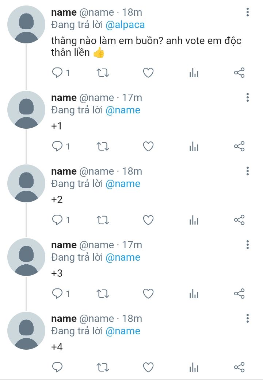The width and height of the screenshot is (263, 381).
Task: Open more options on the "+2" tweet
Action: 248,171
